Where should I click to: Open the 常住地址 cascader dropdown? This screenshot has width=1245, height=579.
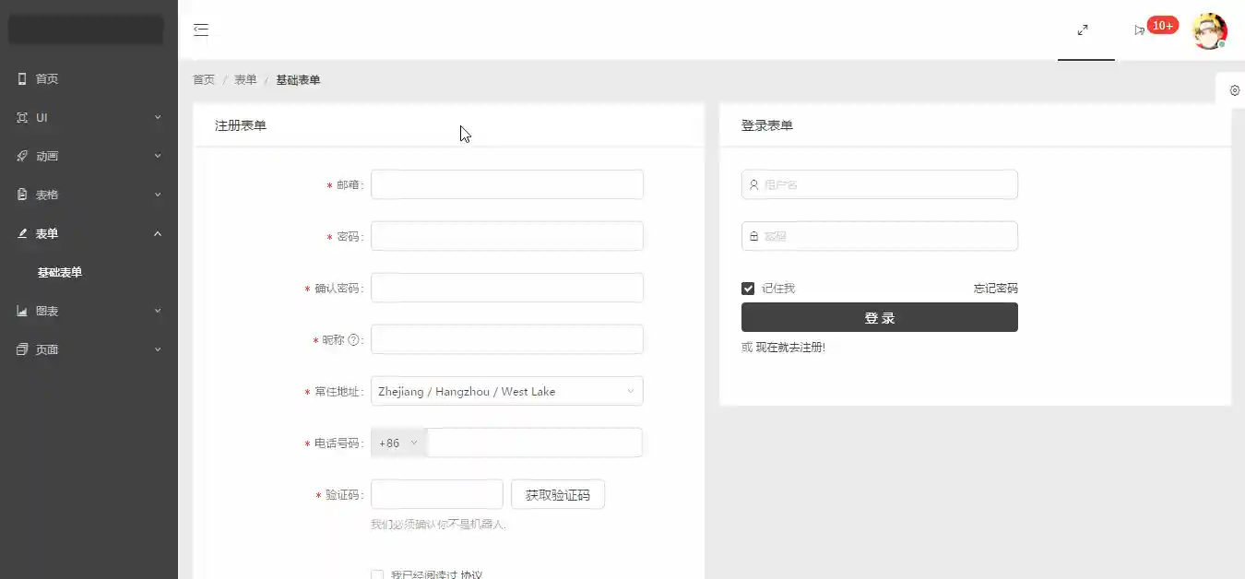[506, 391]
